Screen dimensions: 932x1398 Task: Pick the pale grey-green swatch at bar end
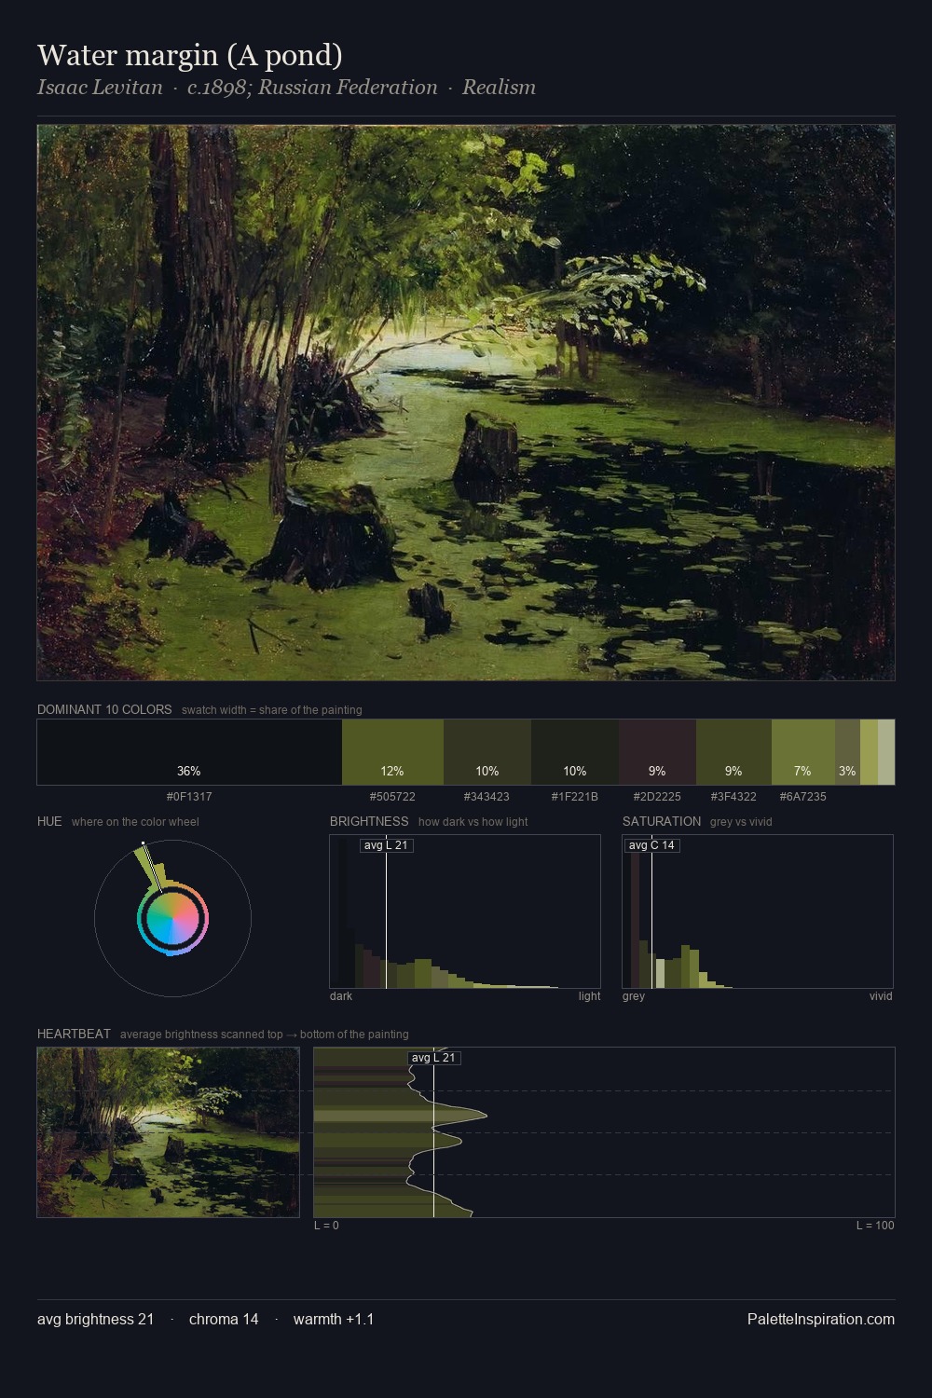pos(886,752)
